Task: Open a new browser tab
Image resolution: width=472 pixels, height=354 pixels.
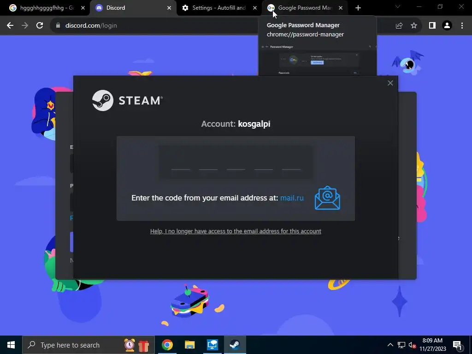Action: pyautogui.click(x=358, y=8)
